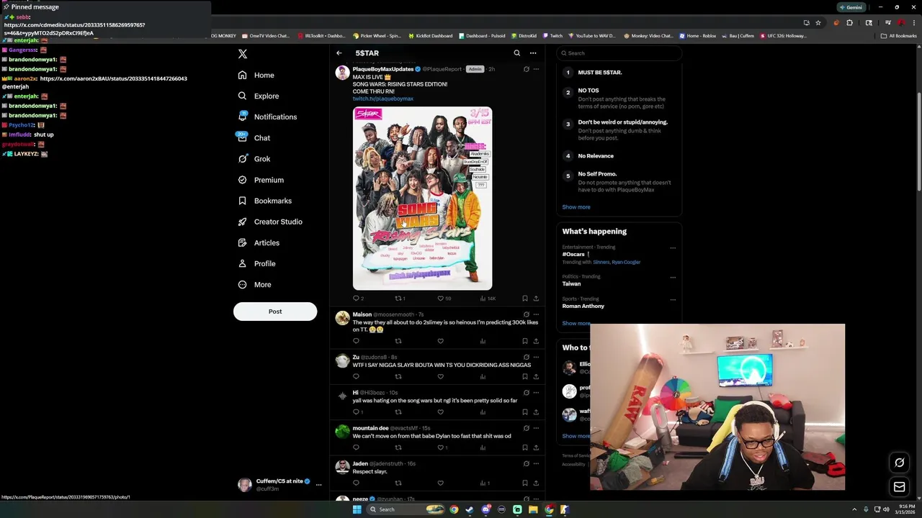Image resolution: width=922 pixels, height=518 pixels.
Task: Go back with the arrow beside 5$TAR
Action: pos(339,53)
